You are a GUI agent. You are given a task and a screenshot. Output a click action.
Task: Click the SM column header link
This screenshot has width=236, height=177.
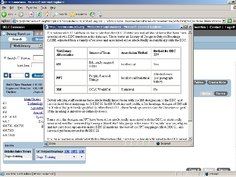tap(82, 151)
